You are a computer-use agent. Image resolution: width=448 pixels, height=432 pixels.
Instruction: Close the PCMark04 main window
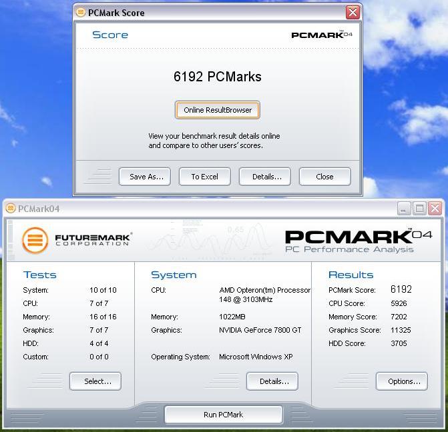tap(435, 209)
